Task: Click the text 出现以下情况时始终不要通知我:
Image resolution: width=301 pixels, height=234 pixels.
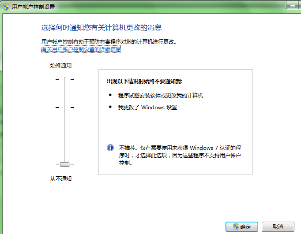Action: point(145,81)
